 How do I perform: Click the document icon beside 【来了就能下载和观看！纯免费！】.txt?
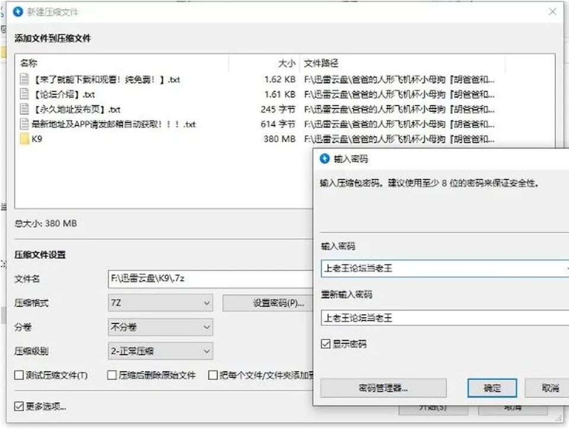[x=24, y=79]
